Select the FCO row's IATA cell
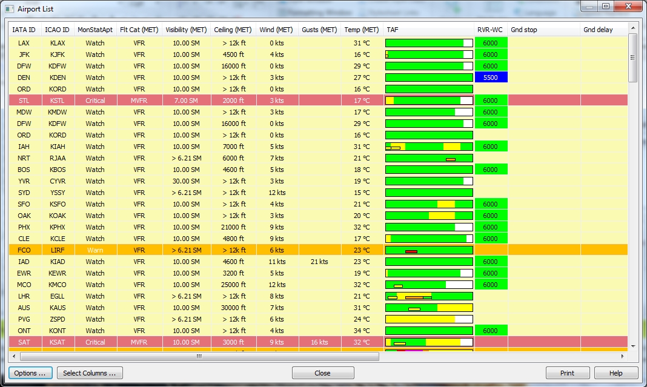This screenshot has width=647, height=387. pos(24,250)
